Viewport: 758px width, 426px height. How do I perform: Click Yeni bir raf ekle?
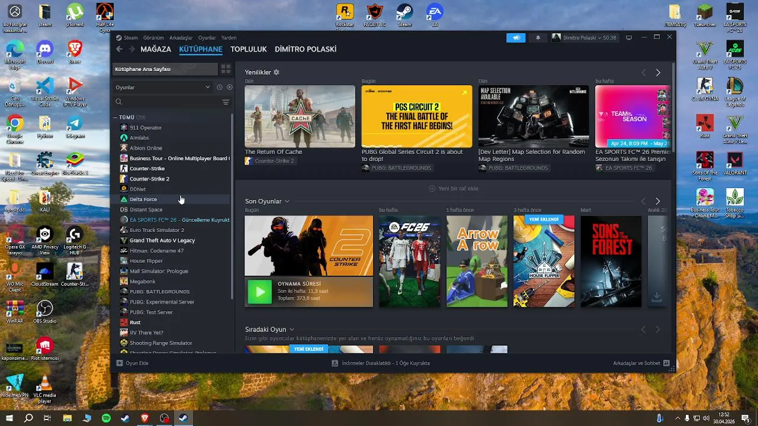[454, 188]
